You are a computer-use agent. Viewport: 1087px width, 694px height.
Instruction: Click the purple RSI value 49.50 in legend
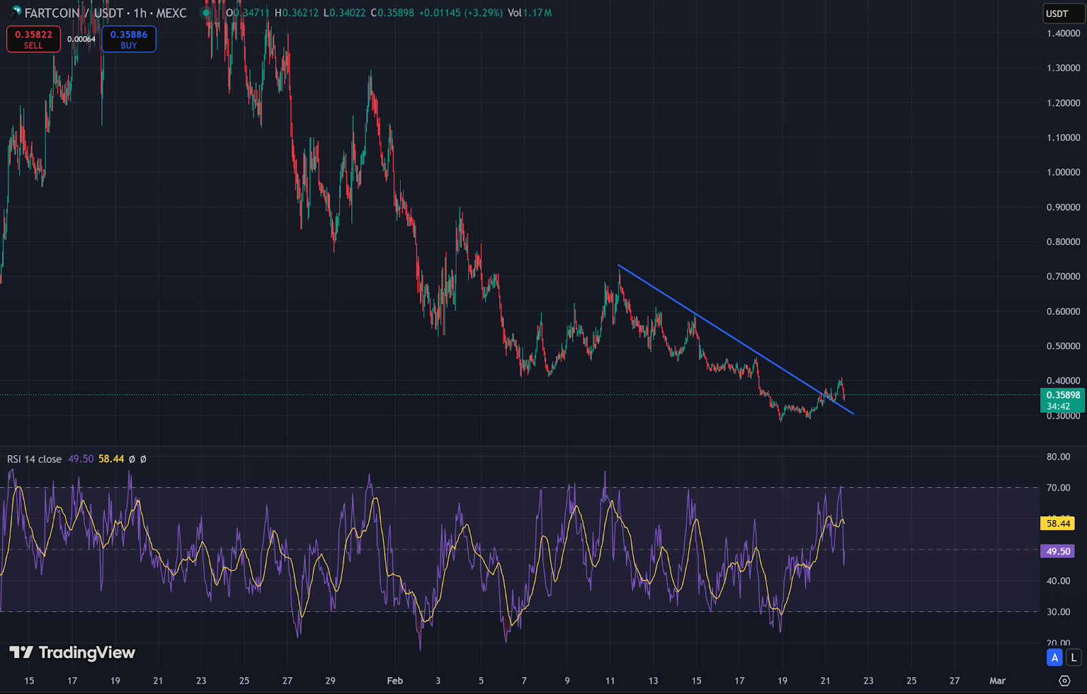[81, 459]
